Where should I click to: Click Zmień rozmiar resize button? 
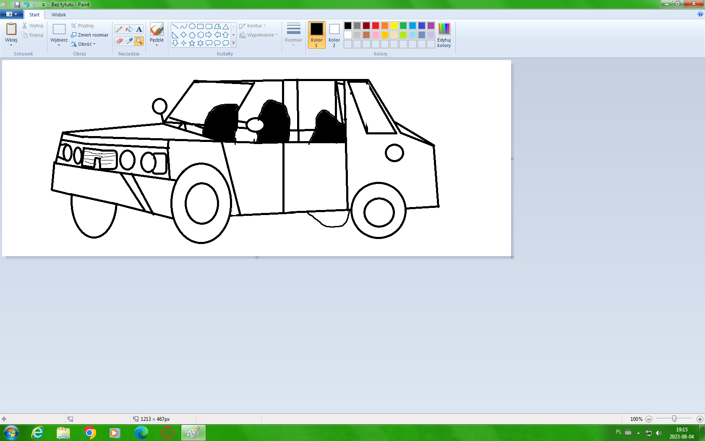pos(90,35)
